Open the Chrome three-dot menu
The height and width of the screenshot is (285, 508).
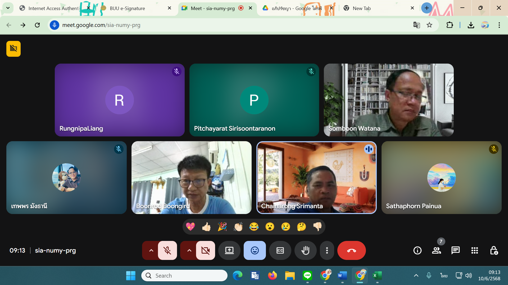click(x=499, y=25)
